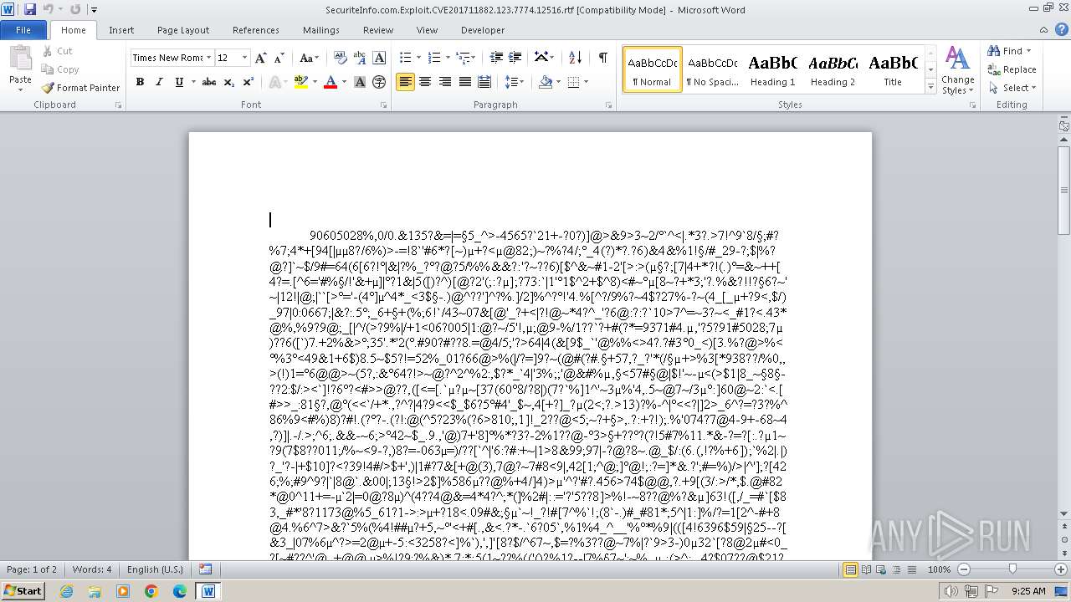
Task: Toggle Subscript formatting
Action: [x=228, y=82]
